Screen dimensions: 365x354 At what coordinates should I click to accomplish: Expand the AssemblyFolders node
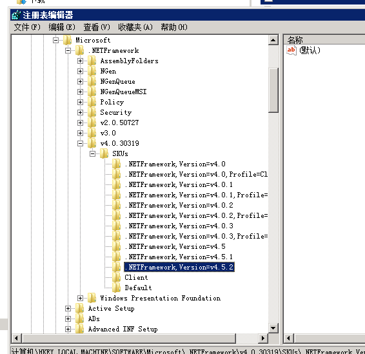pos(80,61)
